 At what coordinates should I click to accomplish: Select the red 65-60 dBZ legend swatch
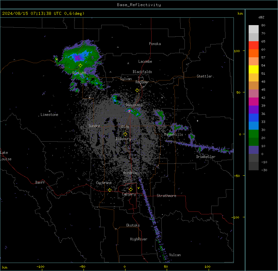coord(253,45)
